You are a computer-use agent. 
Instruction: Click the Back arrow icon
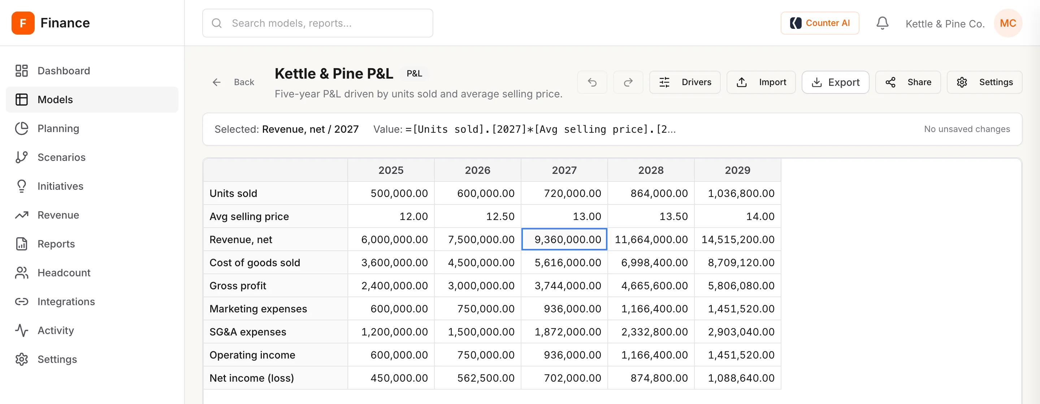pyautogui.click(x=217, y=82)
